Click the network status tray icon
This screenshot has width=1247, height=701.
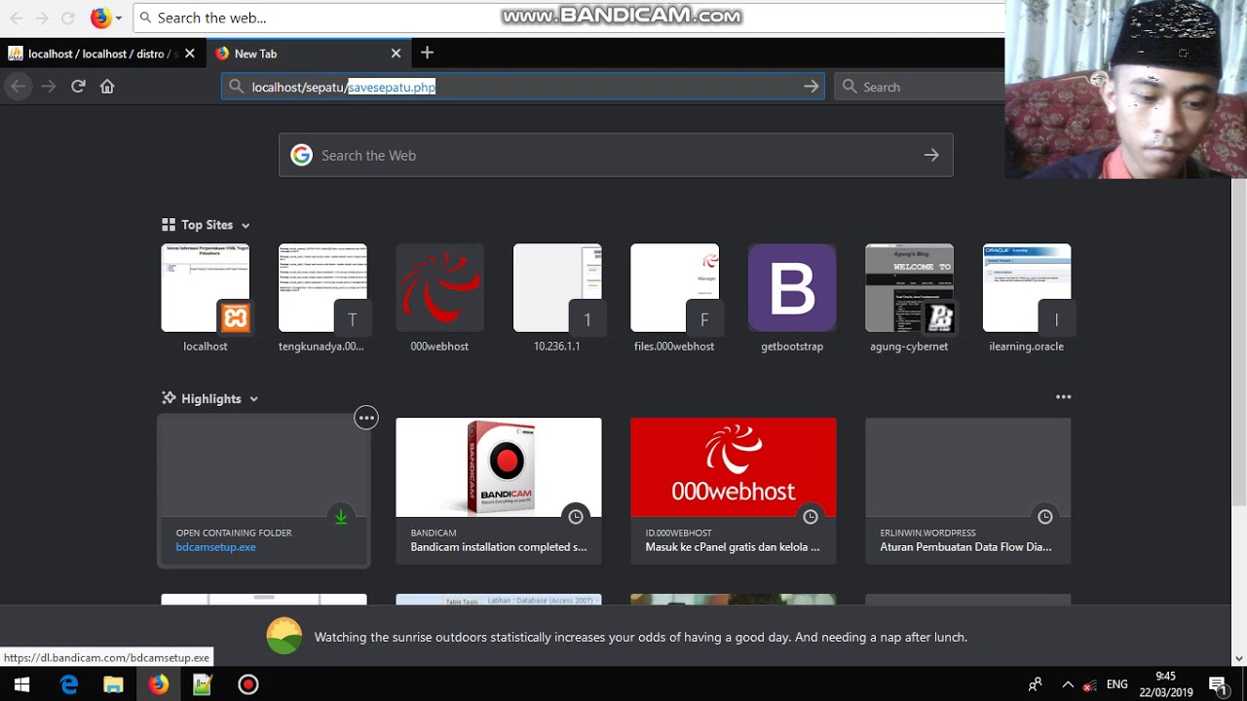click(1089, 684)
